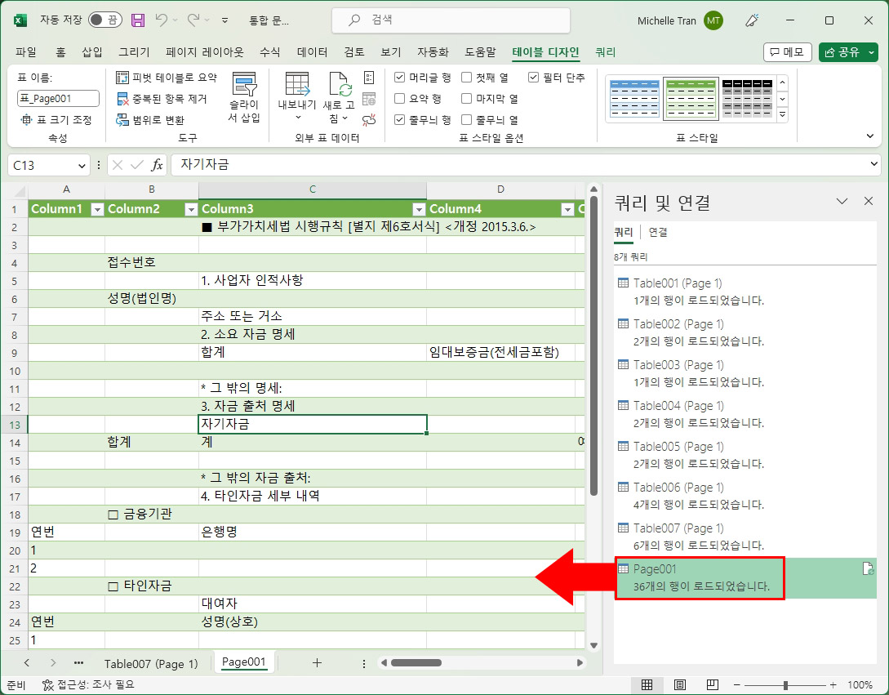Click the 공유 (Share) button
Image resolution: width=889 pixels, height=695 pixels.
click(841, 51)
